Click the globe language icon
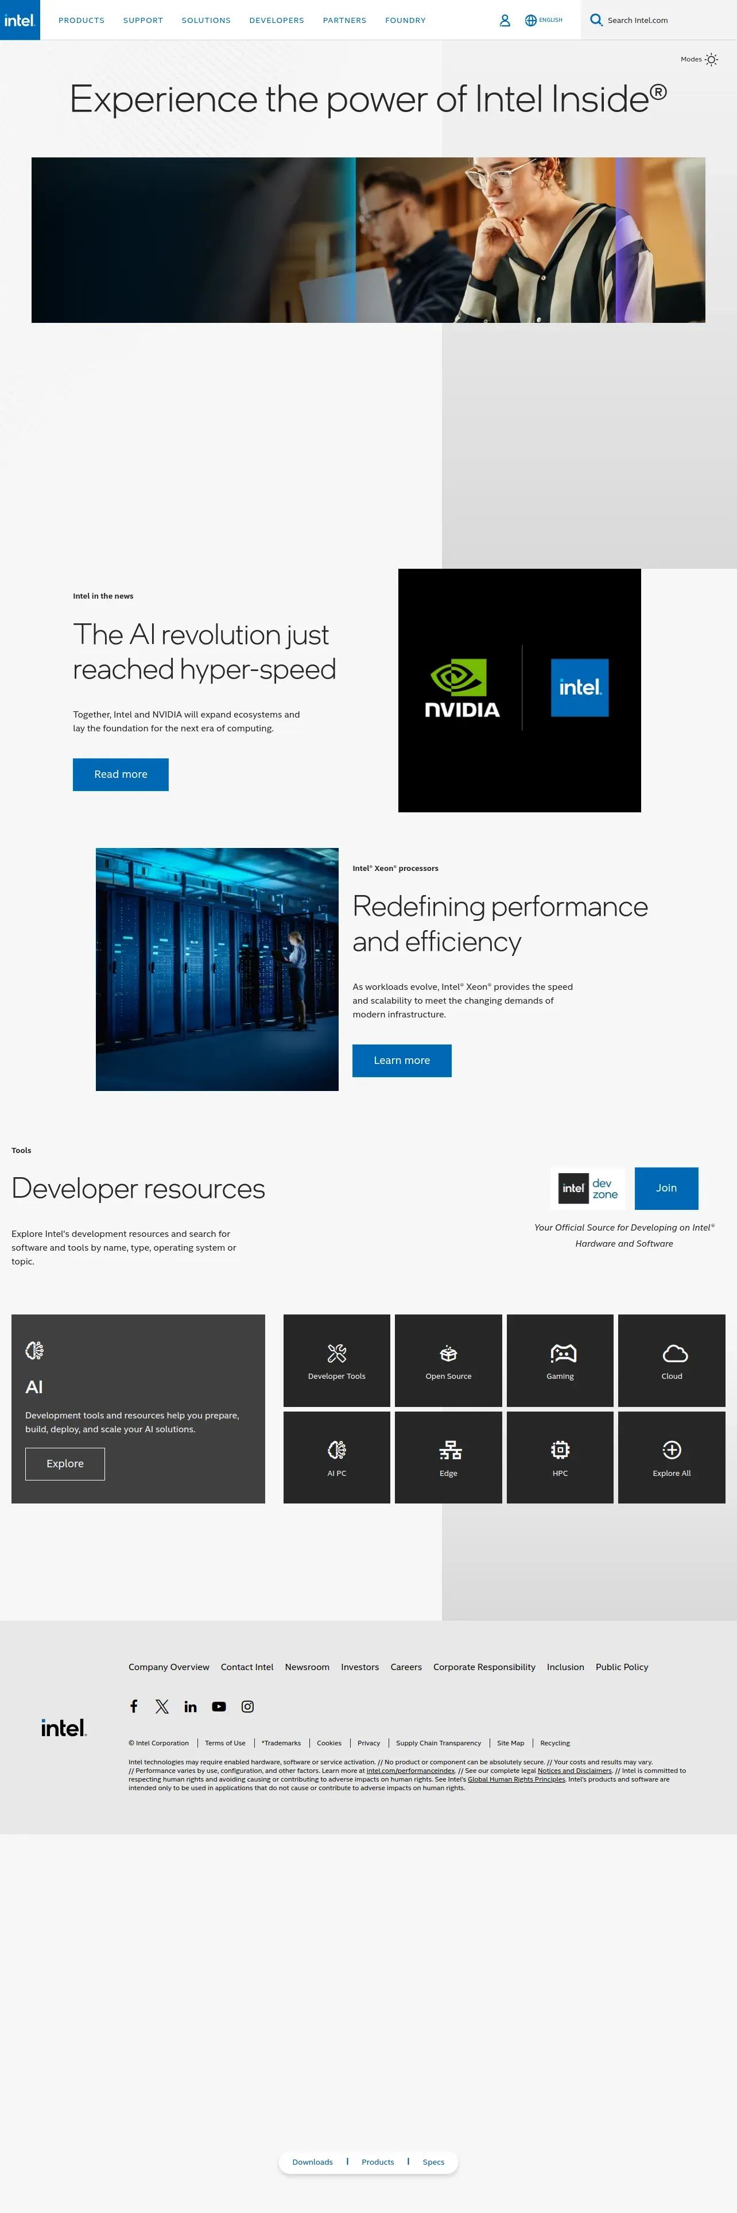 coord(530,21)
